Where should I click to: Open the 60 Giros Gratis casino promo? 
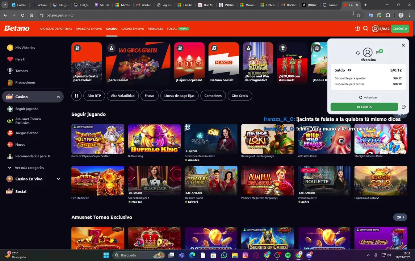coord(138,63)
